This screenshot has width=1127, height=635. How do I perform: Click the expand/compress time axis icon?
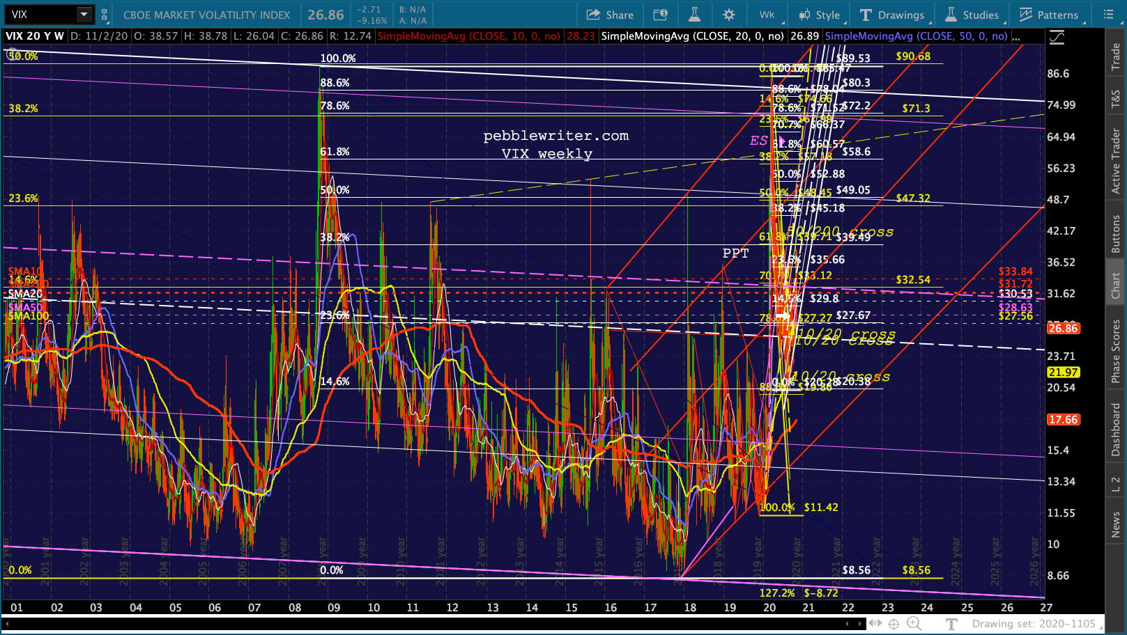tap(875, 624)
